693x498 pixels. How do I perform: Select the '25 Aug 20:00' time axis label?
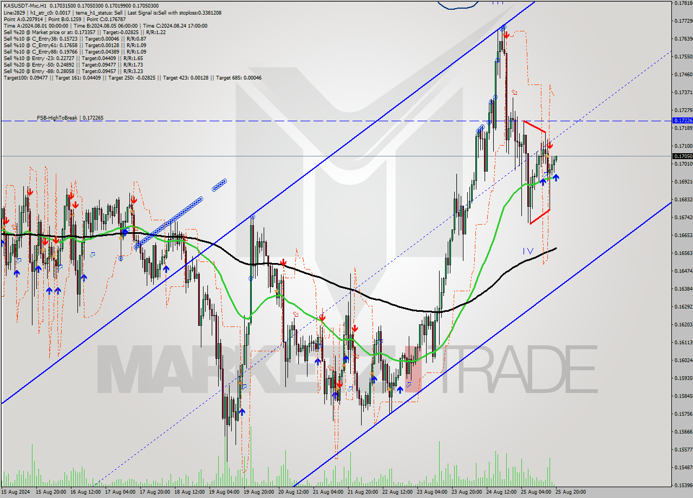[571, 492]
